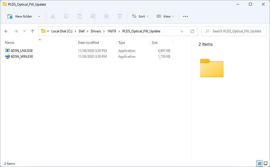
Task: Switch to details view layout
Action: point(259,163)
